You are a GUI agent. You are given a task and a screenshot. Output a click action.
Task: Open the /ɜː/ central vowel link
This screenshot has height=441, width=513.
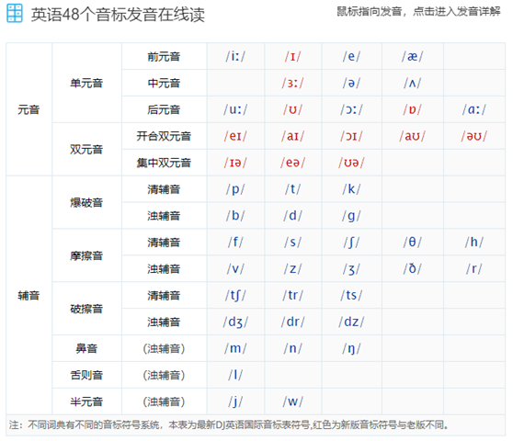pos(292,83)
